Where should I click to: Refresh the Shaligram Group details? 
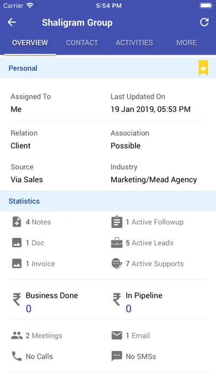pyautogui.click(x=204, y=22)
